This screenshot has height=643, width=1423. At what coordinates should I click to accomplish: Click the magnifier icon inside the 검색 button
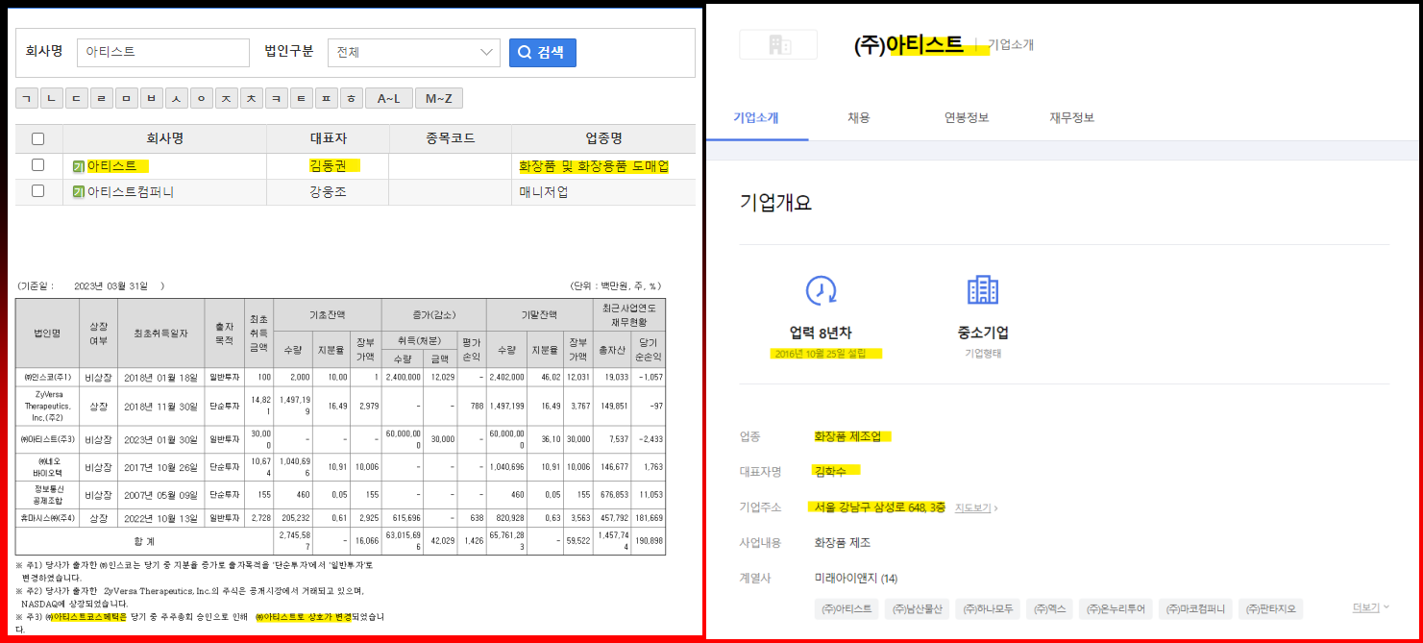[x=527, y=52]
